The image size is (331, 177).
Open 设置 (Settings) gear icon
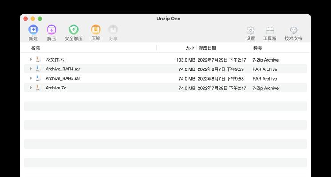(251, 30)
